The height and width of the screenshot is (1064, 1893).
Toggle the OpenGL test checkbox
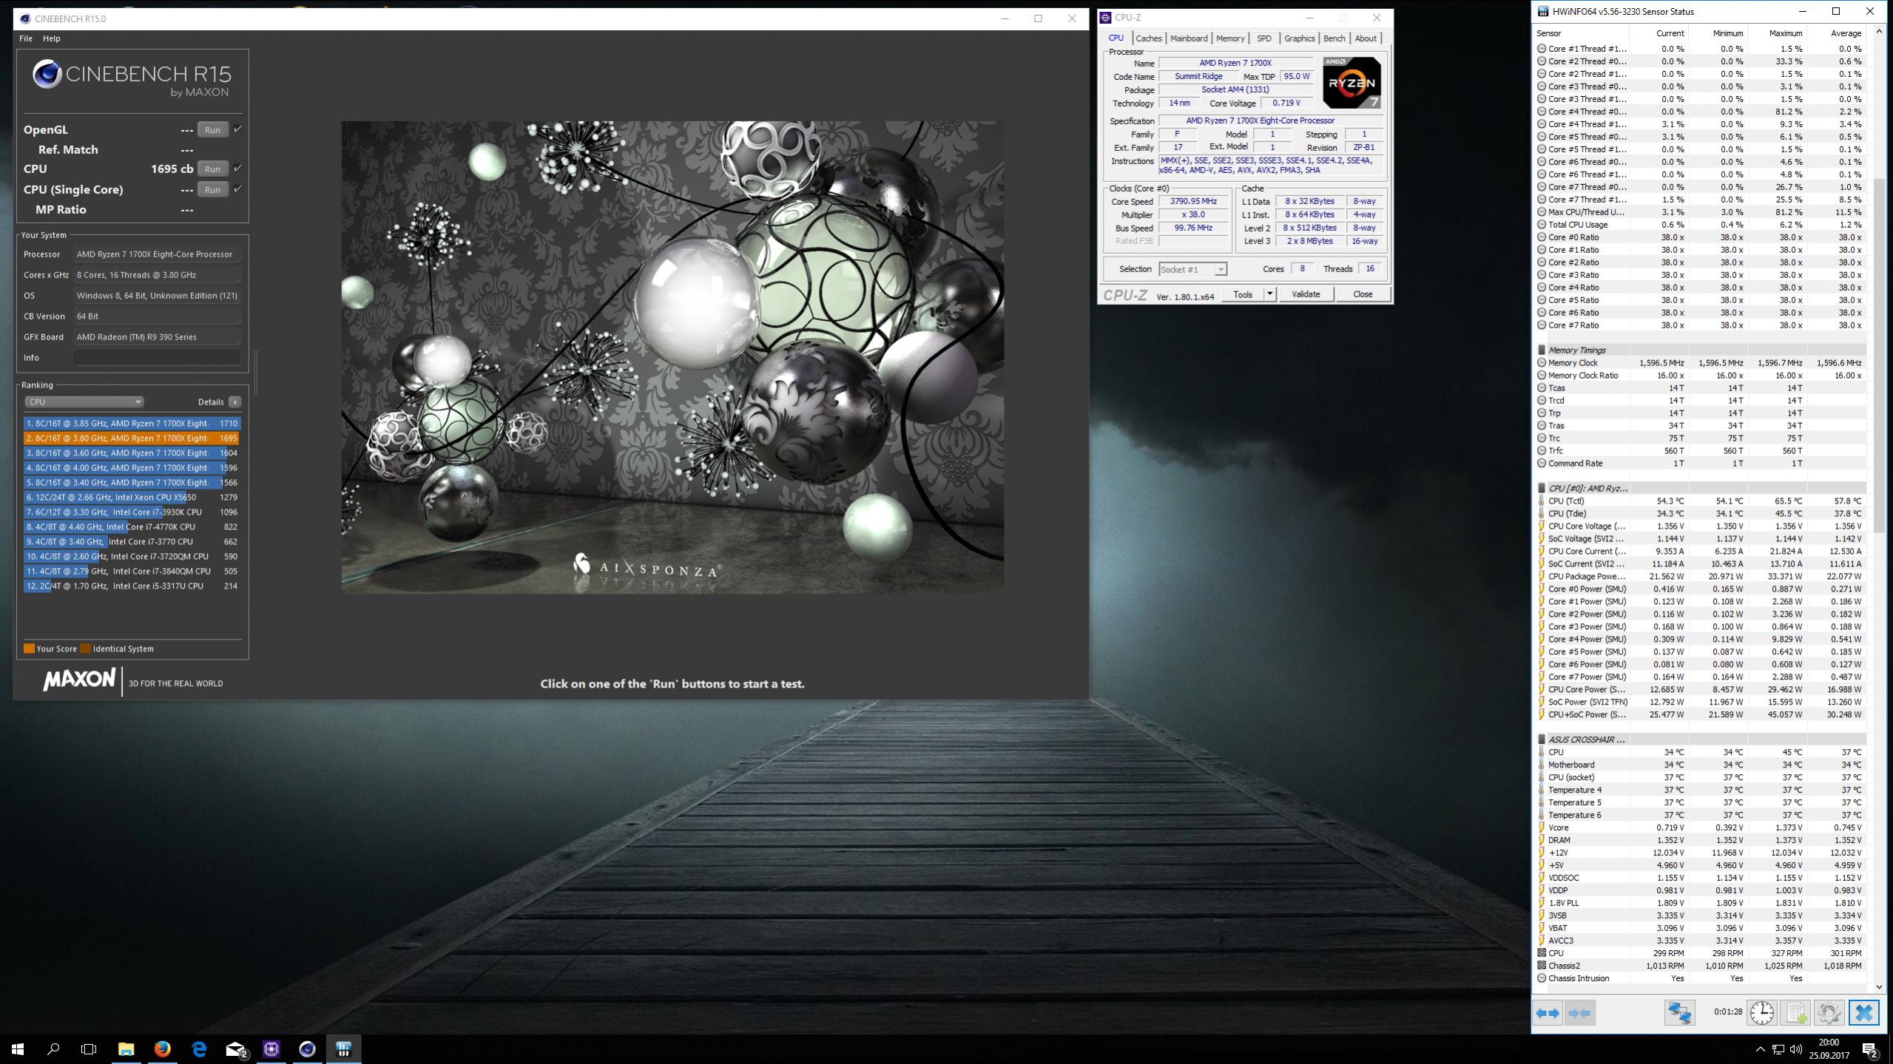pos(237,129)
